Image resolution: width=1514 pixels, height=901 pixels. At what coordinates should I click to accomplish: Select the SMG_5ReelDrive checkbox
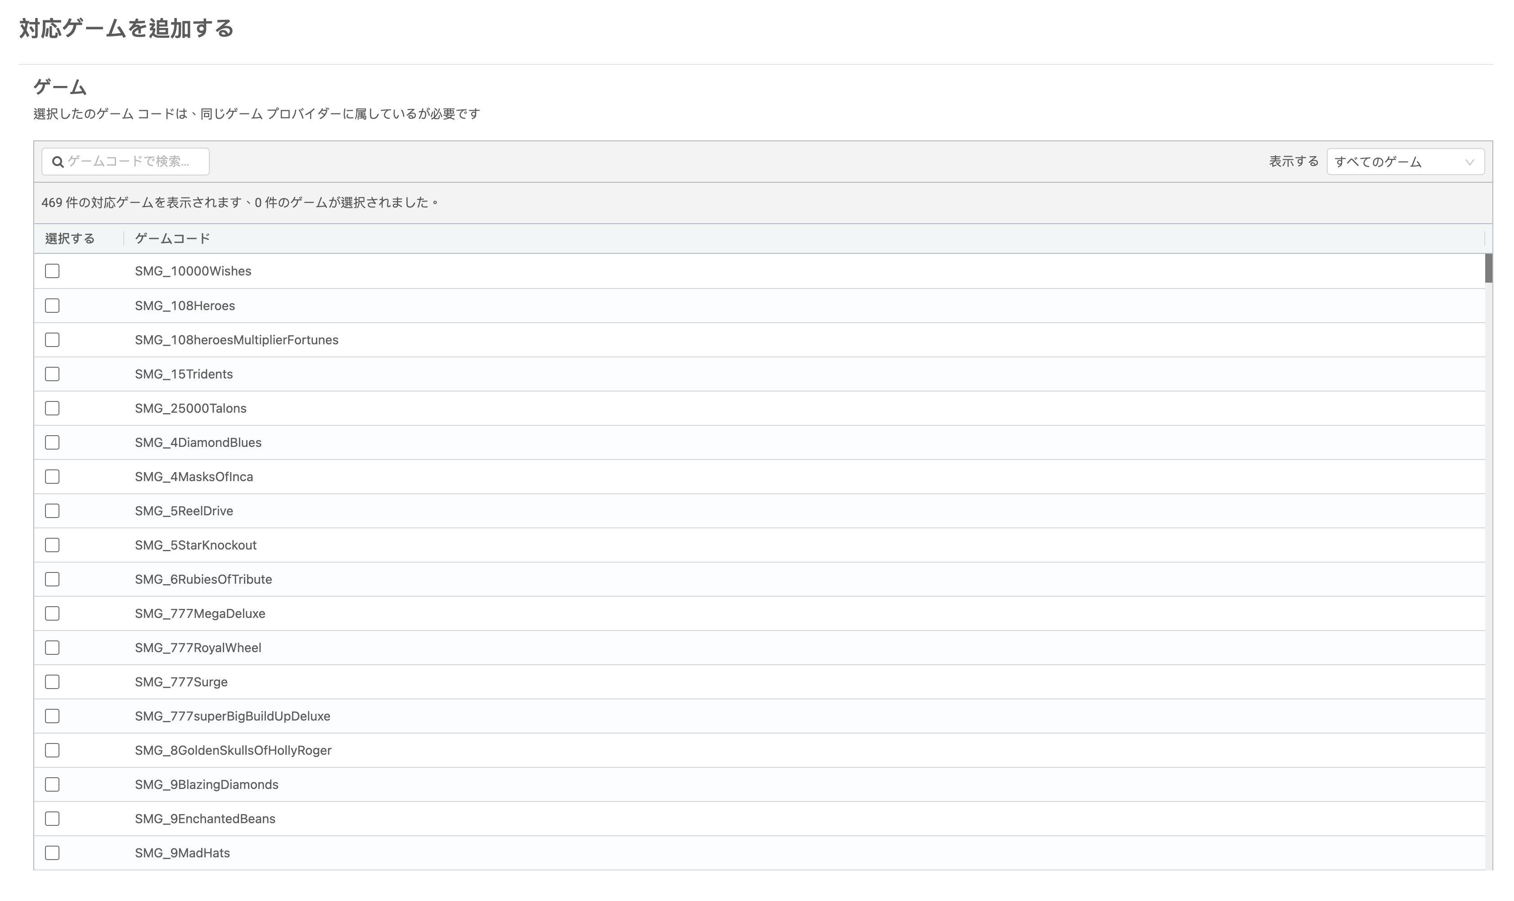point(52,511)
